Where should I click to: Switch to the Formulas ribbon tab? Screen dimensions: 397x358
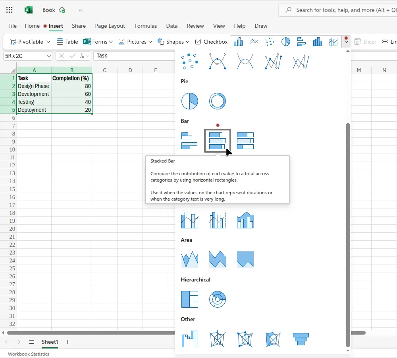[x=146, y=26]
